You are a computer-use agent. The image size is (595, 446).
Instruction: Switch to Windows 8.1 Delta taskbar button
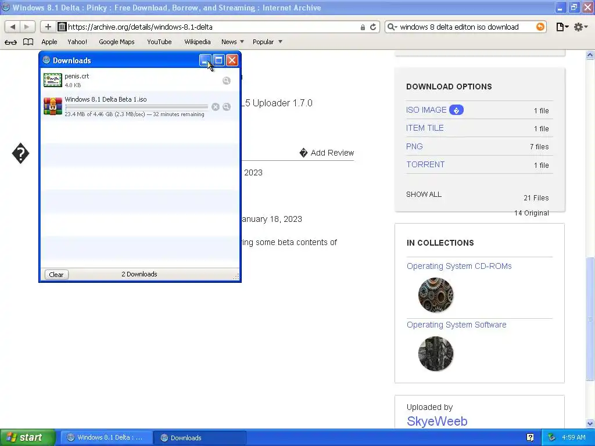(107, 437)
